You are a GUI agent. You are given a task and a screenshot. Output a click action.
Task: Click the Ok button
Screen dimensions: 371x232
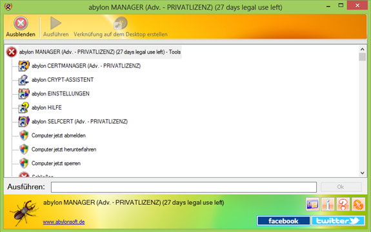(x=341, y=187)
